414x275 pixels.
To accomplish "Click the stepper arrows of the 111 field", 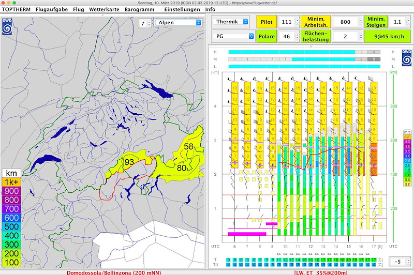I will point(297,22).
